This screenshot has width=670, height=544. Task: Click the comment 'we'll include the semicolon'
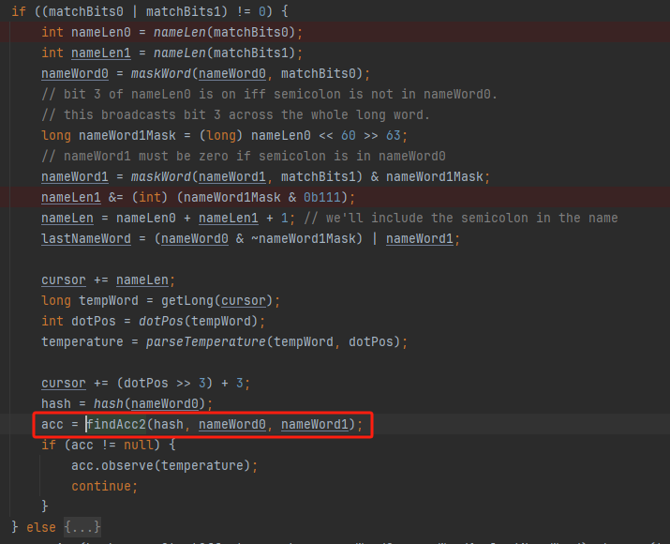(x=461, y=219)
